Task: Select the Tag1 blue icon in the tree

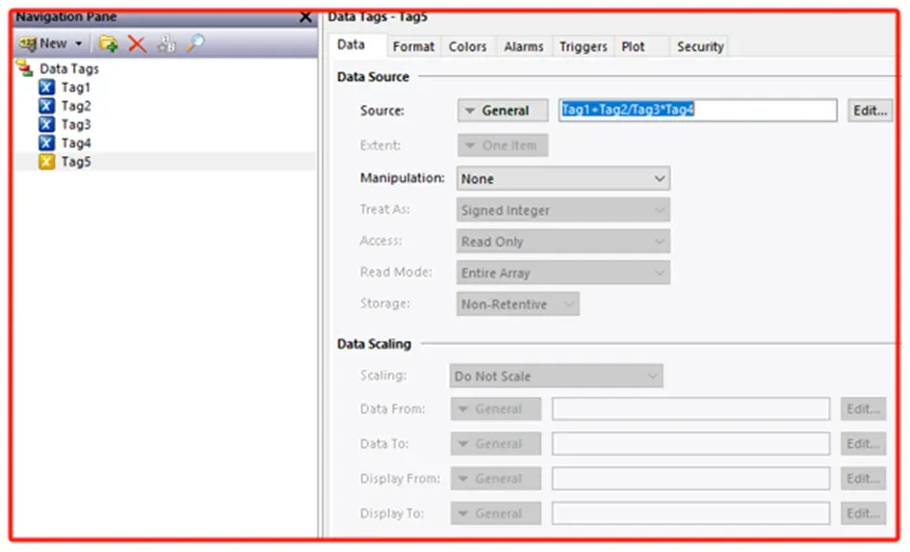Action: click(x=46, y=88)
